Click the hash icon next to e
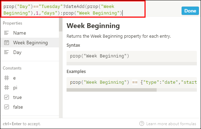This screenshot has width=201, height=129. point(6,78)
